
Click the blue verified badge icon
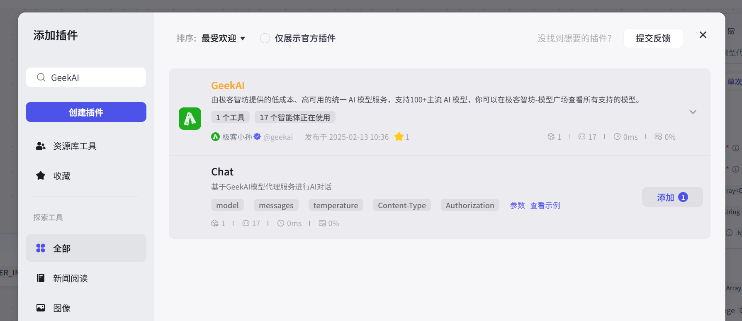[257, 136]
